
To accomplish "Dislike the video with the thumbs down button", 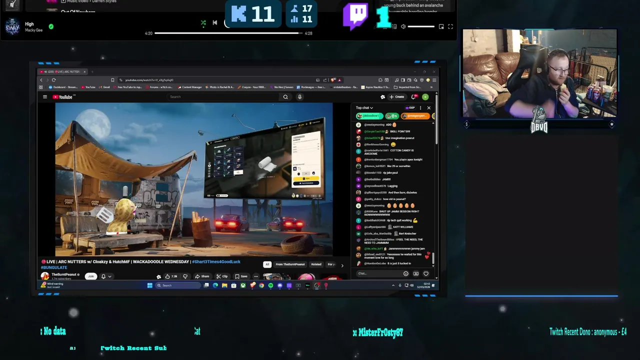I will (185, 276).
